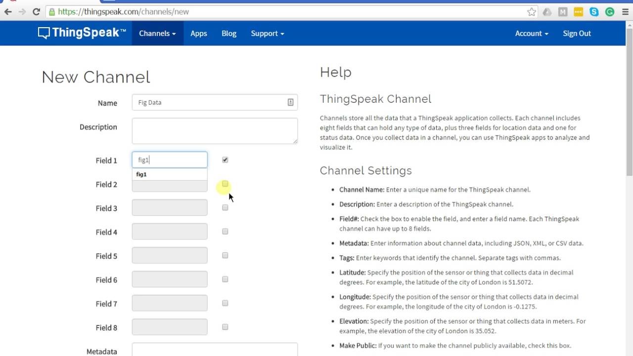Click the green Grammarly extension icon

click(610, 12)
